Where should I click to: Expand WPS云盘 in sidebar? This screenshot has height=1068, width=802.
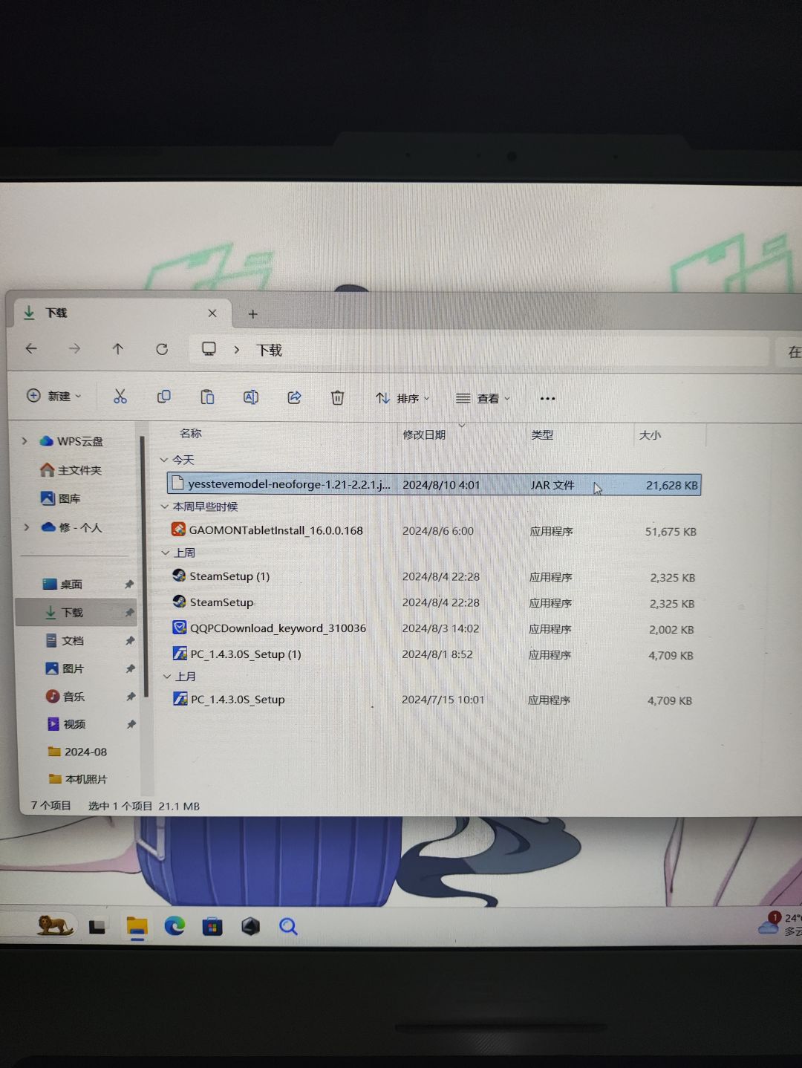tap(25, 440)
